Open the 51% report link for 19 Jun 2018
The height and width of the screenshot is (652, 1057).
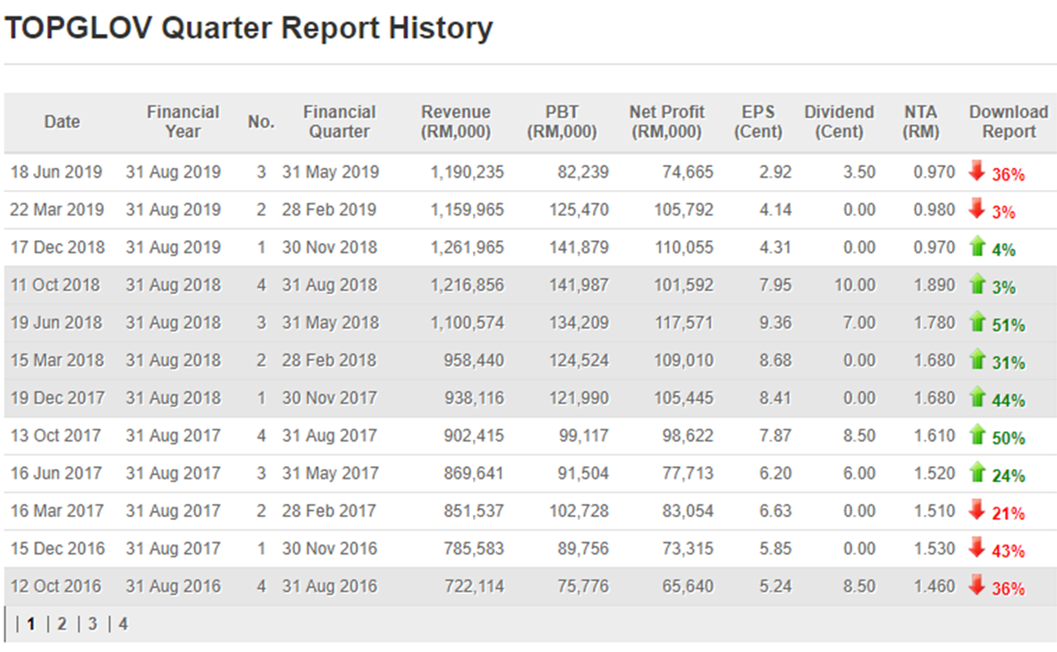pyautogui.click(x=1008, y=325)
